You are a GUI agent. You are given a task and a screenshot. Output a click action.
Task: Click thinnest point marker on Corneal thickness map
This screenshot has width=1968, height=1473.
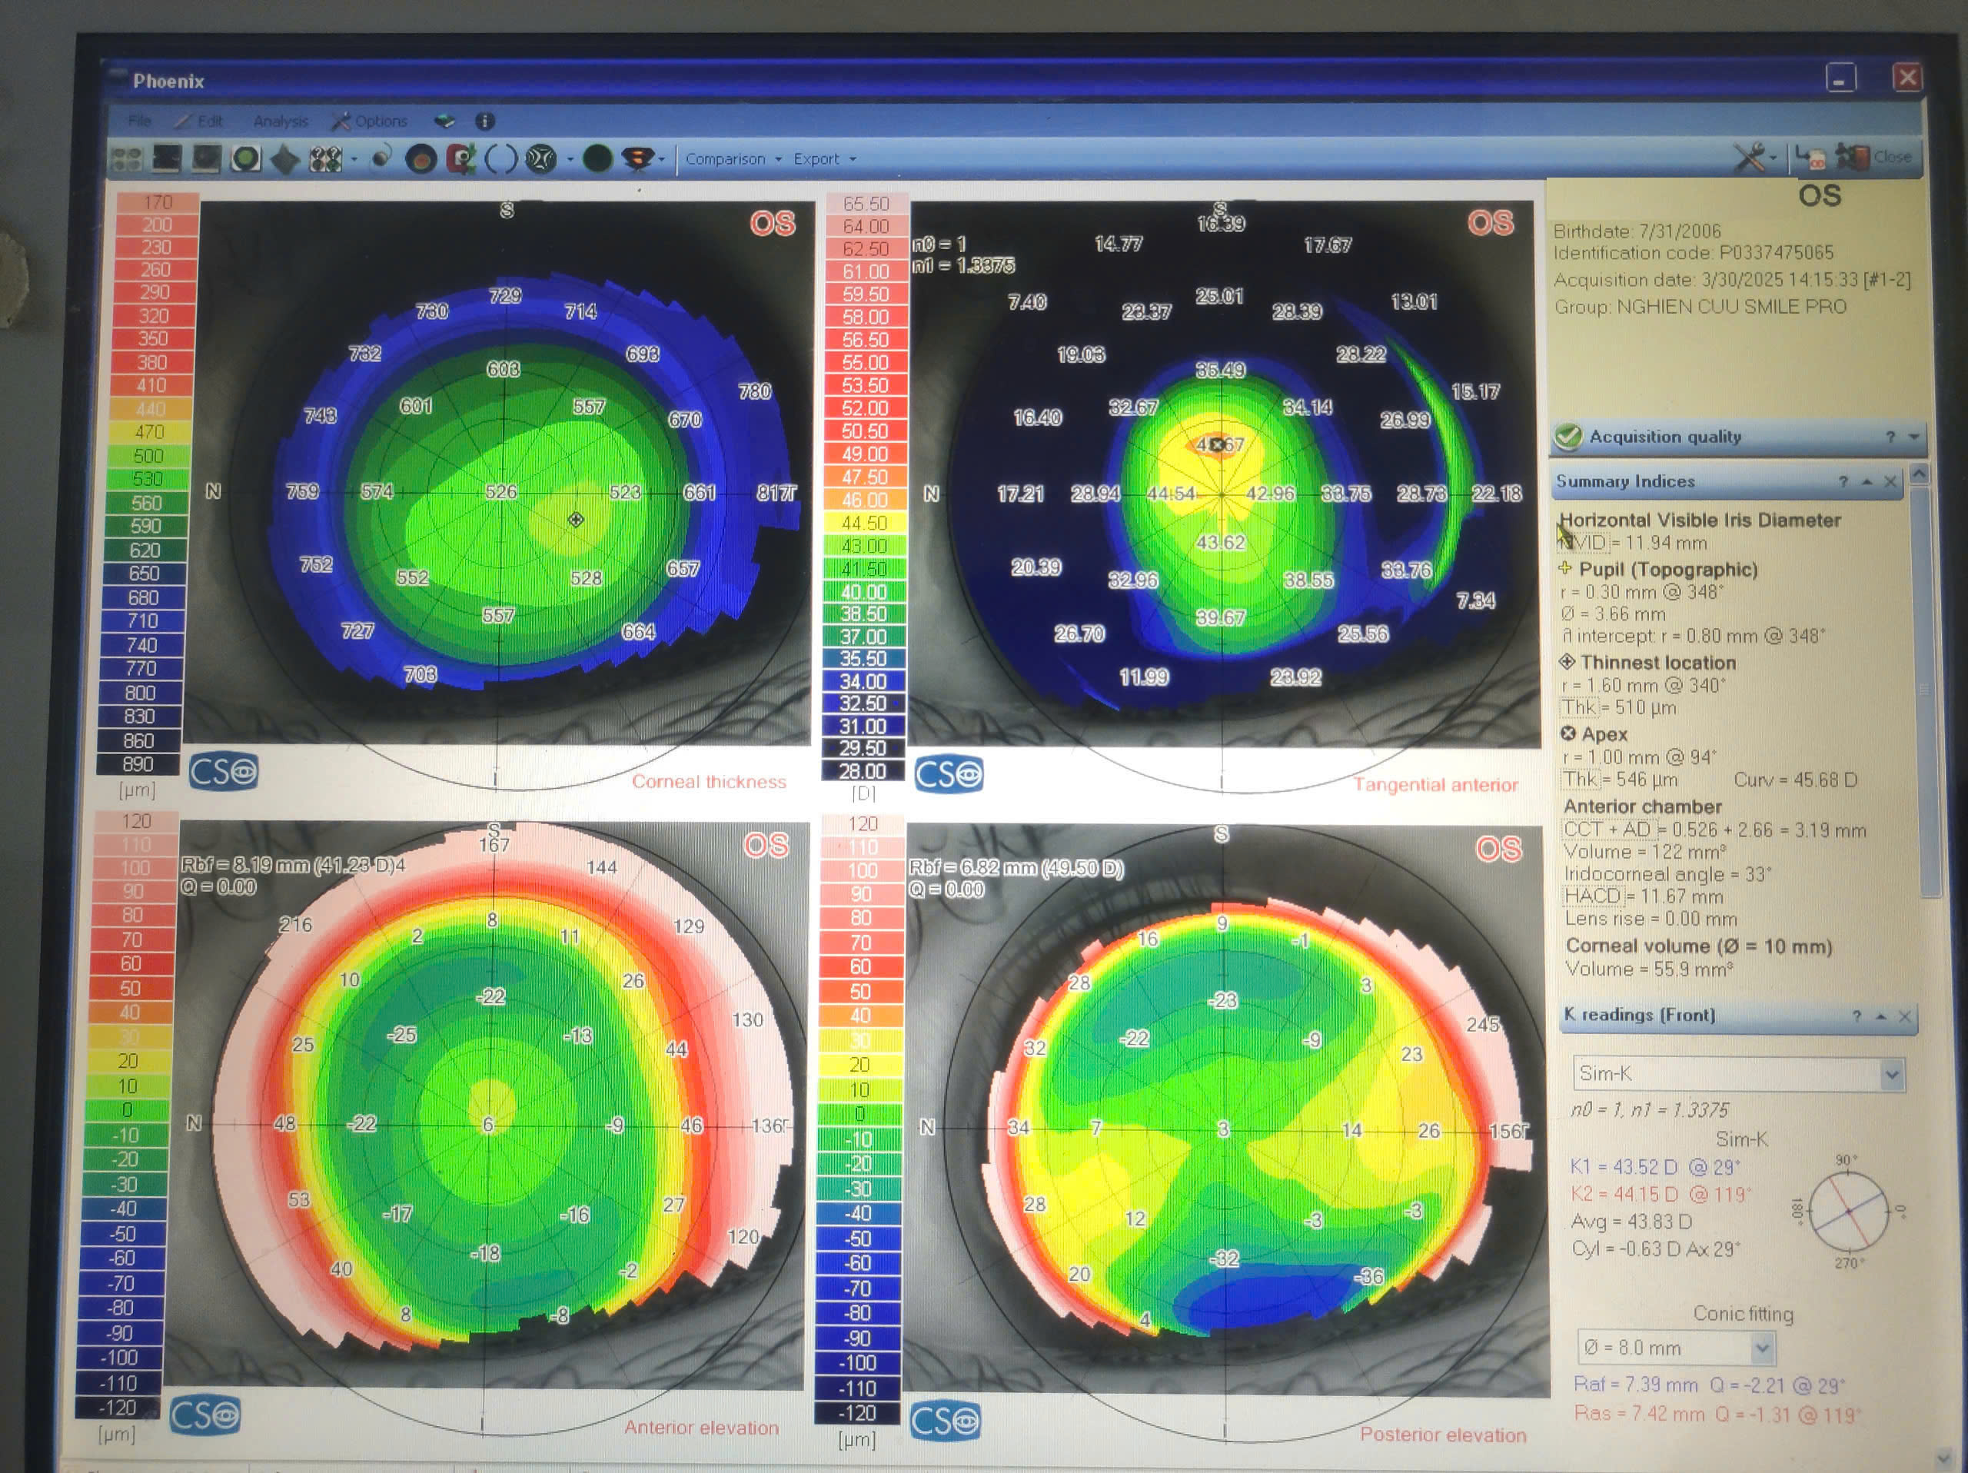coord(576,520)
